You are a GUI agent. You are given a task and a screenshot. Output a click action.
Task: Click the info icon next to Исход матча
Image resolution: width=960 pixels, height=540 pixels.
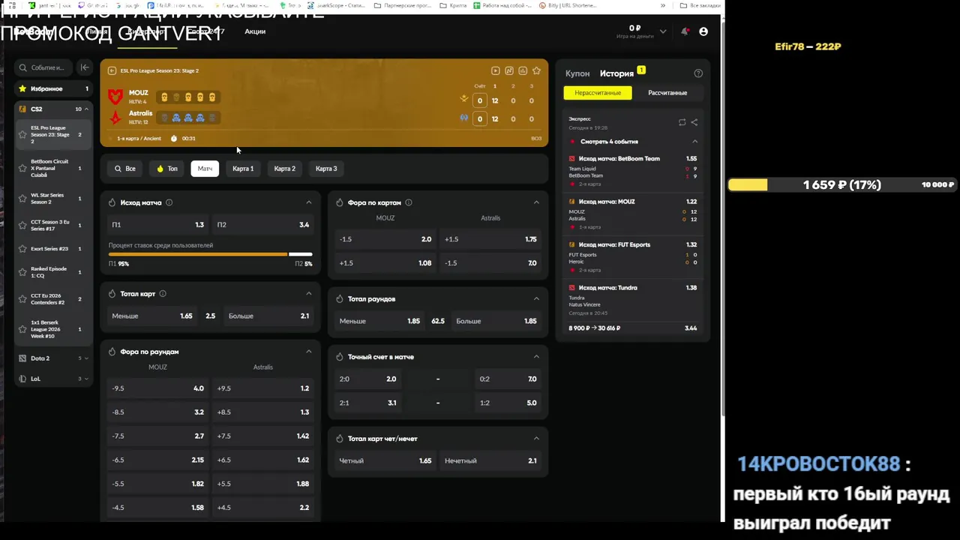click(169, 202)
